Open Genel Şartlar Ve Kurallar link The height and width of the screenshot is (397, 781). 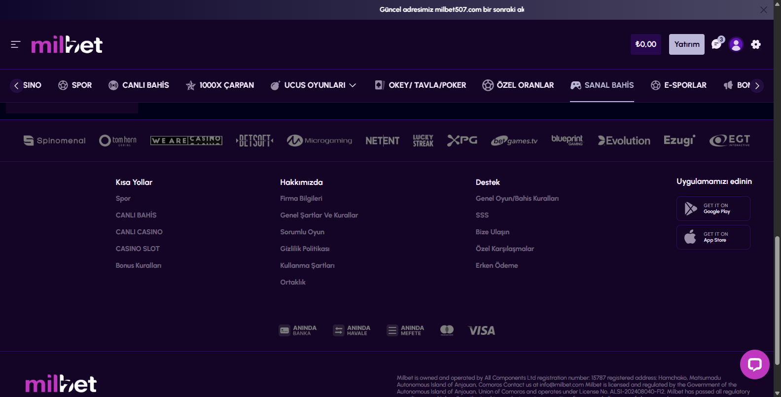[319, 216]
